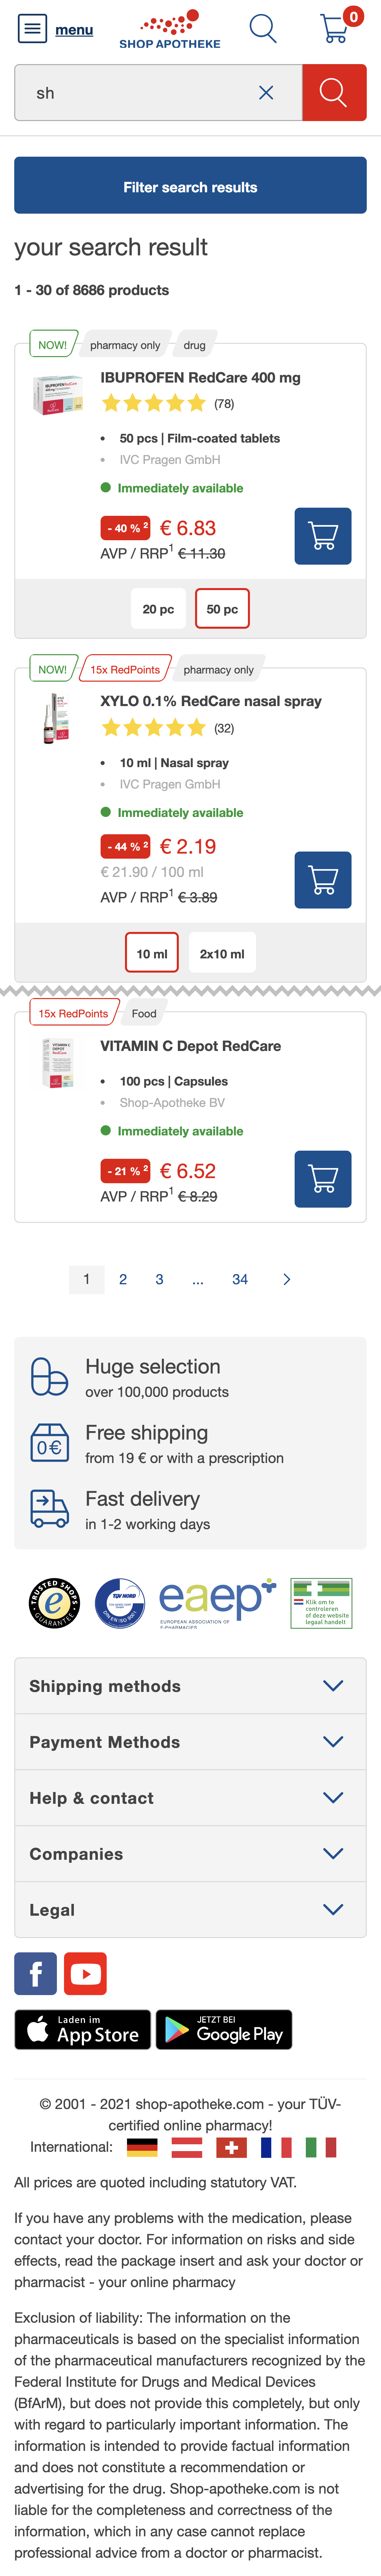
Task: Add Ibuprofen RedCare to cart
Action: point(322,536)
